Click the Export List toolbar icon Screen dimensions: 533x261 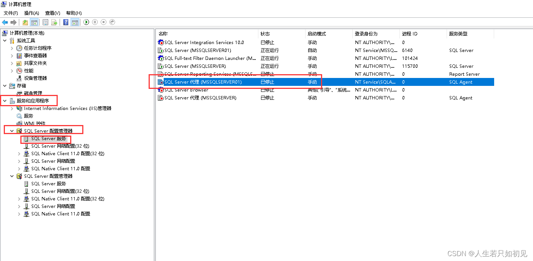[54, 22]
